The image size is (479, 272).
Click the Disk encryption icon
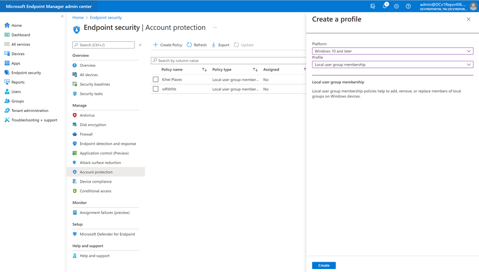(75, 125)
